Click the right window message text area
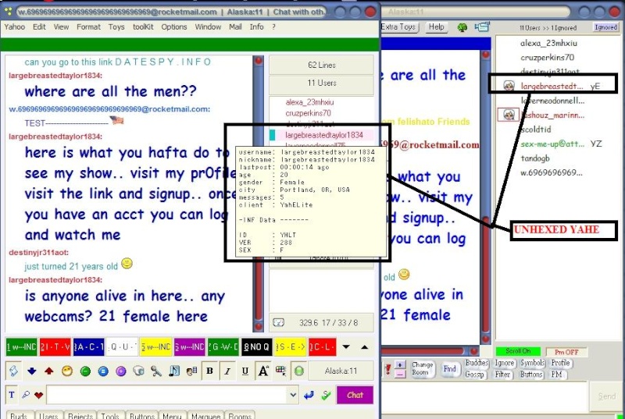Screen dimensions: 625x419 [x=484, y=396]
